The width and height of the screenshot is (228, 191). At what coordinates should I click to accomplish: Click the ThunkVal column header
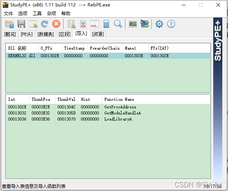(x=67, y=99)
